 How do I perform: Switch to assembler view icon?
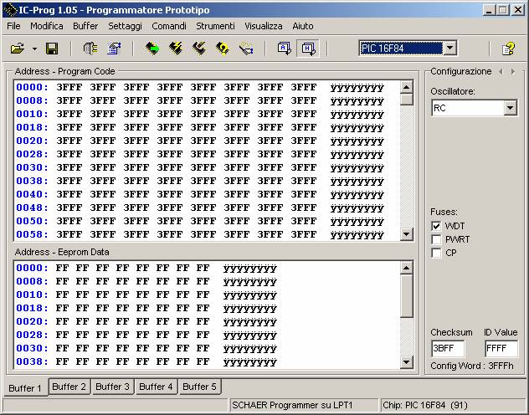pos(284,49)
